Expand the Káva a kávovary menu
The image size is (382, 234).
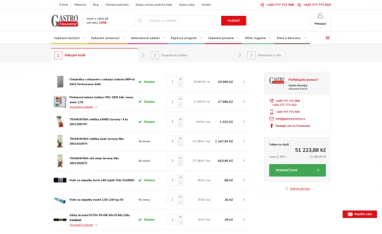tap(292, 38)
